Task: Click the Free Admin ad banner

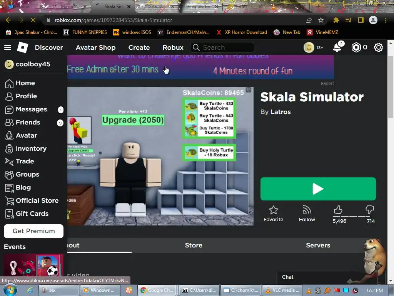Action: click(200, 67)
